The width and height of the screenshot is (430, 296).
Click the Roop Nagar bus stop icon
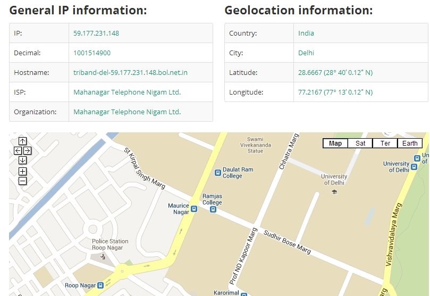(x=100, y=285)
